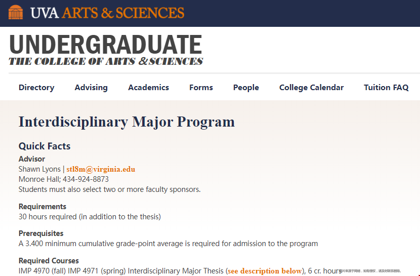Open the Directory menu item
The width and height of the screenshot is (420, 276).
[x=36, y=87]
